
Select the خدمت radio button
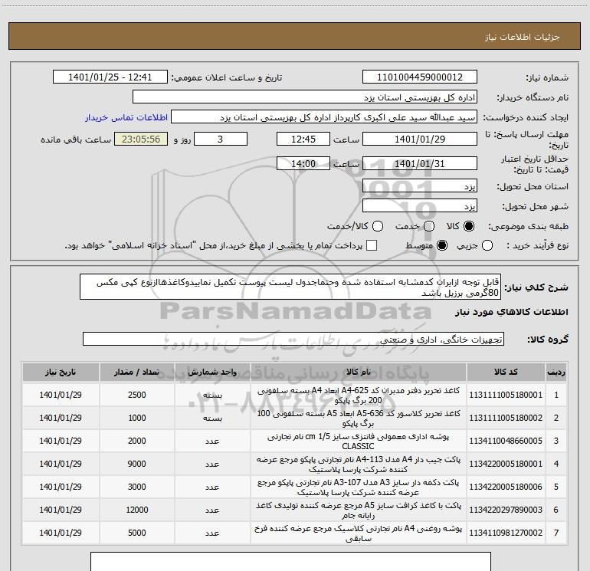coord(429,226)
